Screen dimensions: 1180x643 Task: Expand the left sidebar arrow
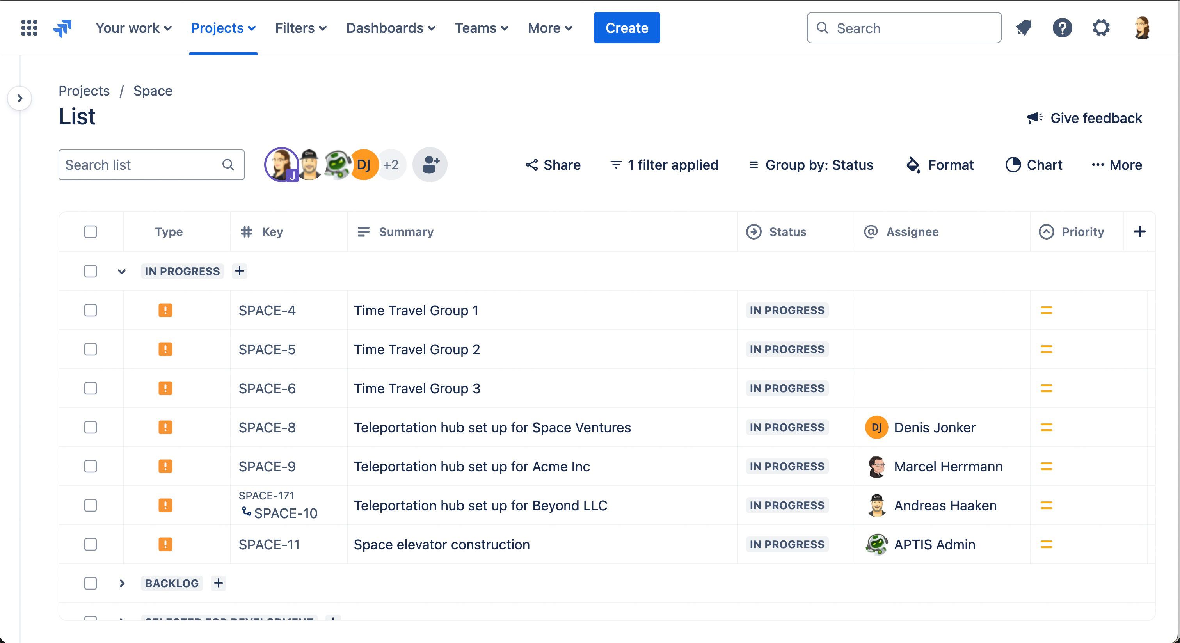(x=20, y=98)
